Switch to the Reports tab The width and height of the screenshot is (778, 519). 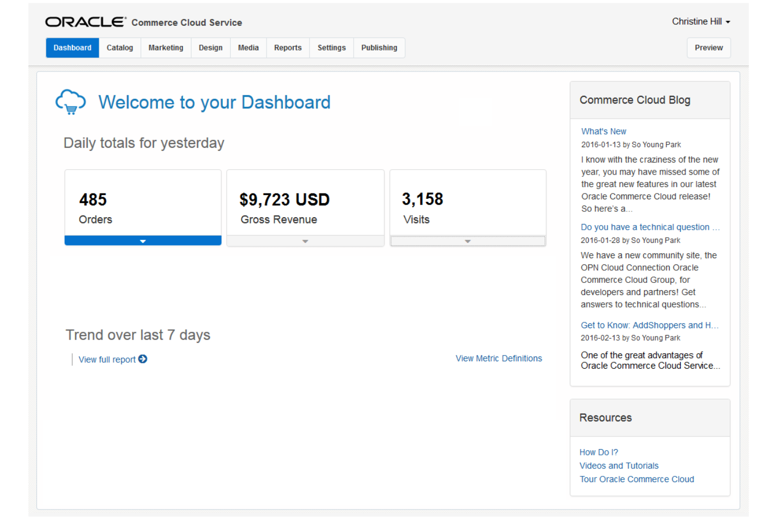click(x=288, y=48)
